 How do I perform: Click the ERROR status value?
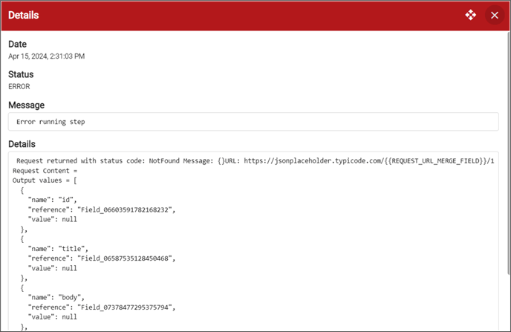(x=19, y=86)
